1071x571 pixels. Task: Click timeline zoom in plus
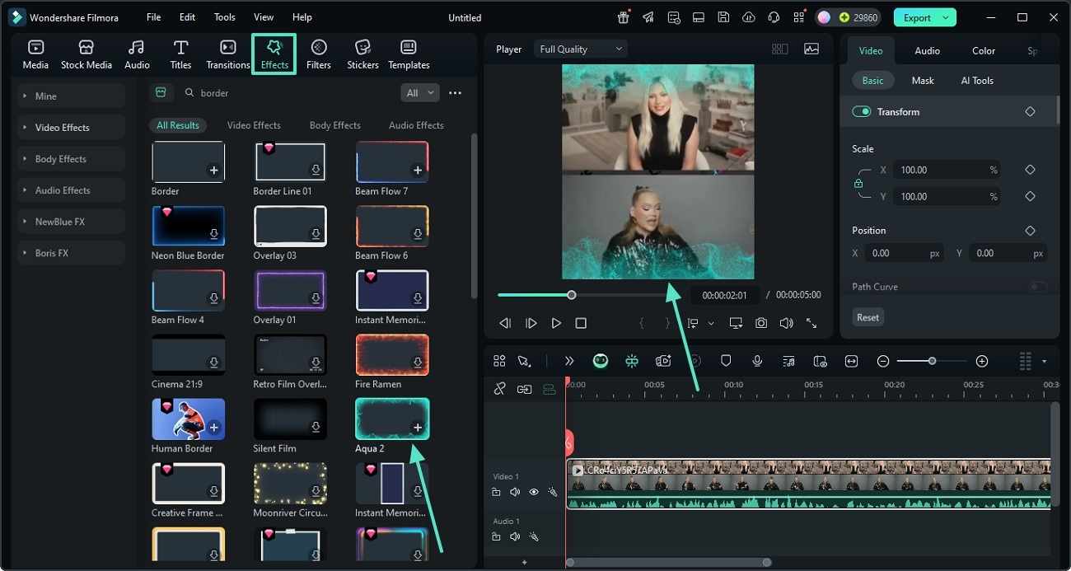[x=981, y=361]
